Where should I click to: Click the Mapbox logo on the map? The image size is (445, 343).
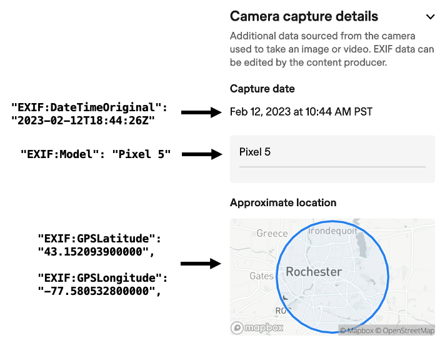coord(257,327)
